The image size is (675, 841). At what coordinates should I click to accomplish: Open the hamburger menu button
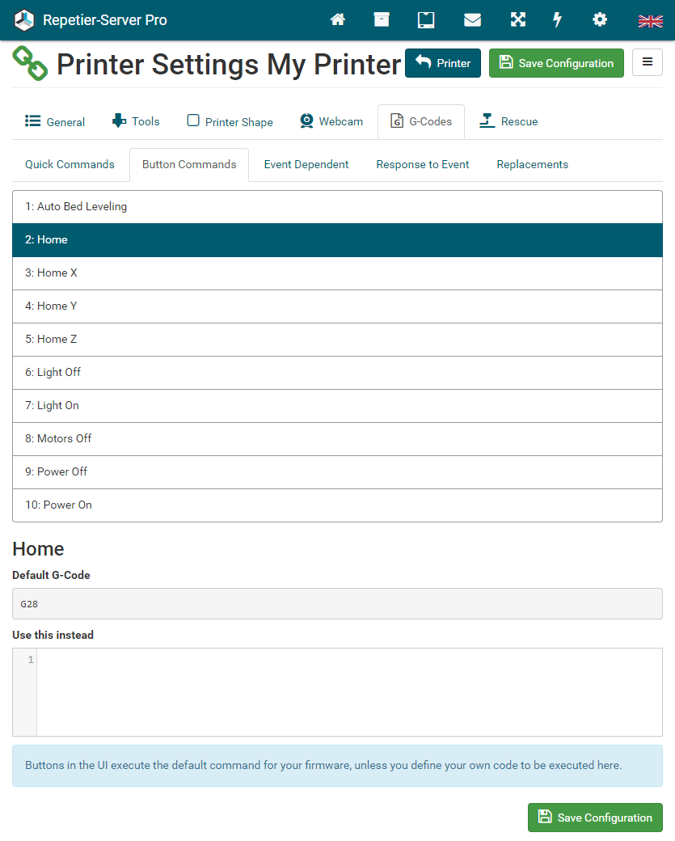648,62
